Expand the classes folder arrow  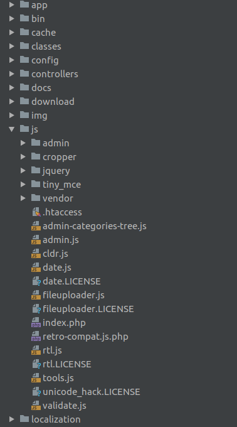pos(12,46)
